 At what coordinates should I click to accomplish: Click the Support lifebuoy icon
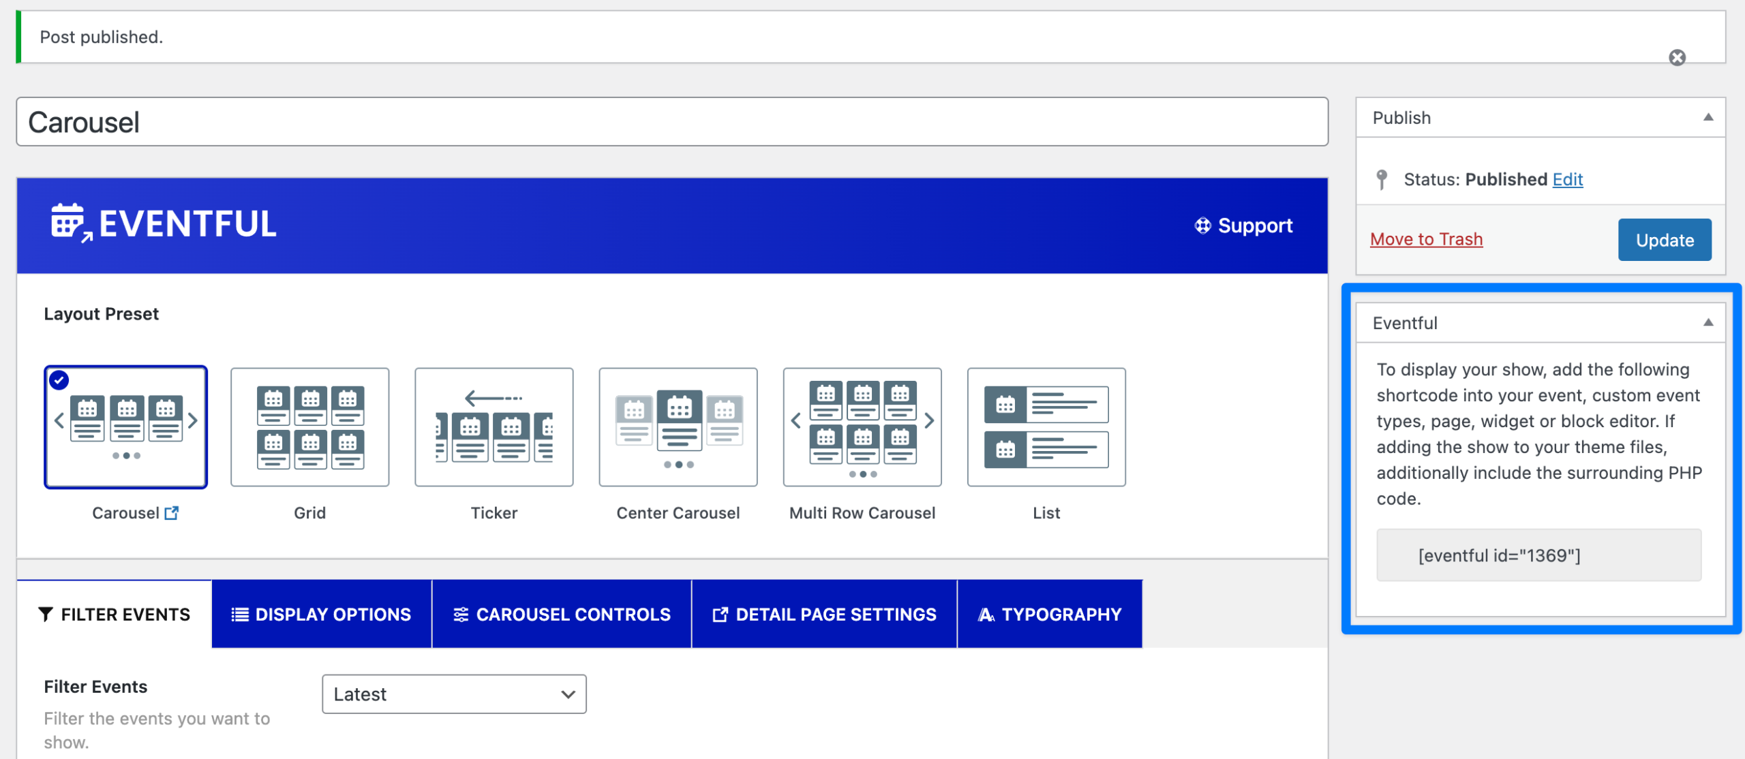click(1202, 226)
